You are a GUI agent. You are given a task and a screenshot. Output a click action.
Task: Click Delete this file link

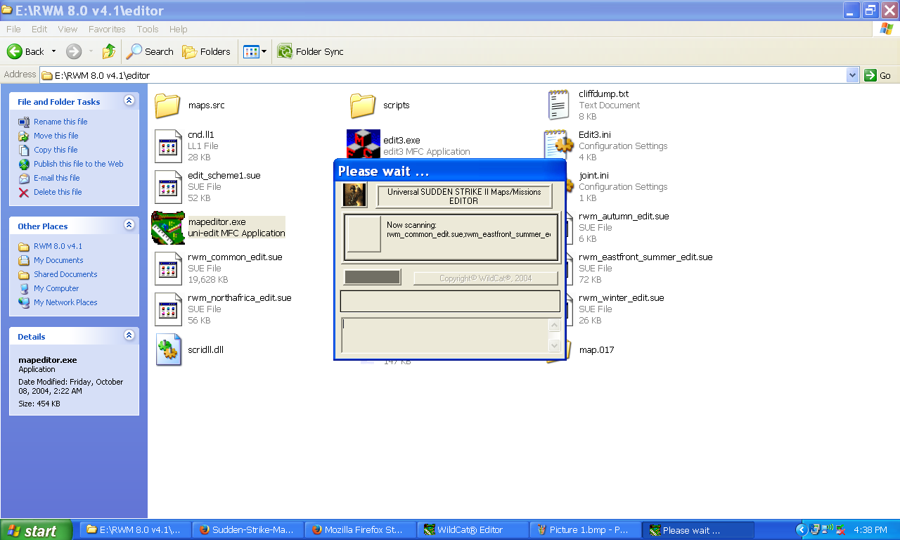click(58, 192)
